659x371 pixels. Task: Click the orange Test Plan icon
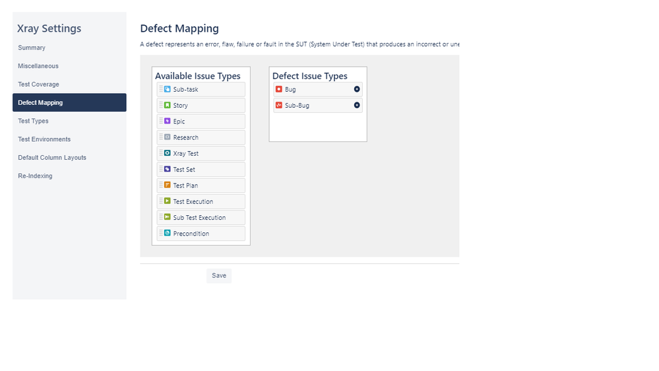click(x=168, y=185)
